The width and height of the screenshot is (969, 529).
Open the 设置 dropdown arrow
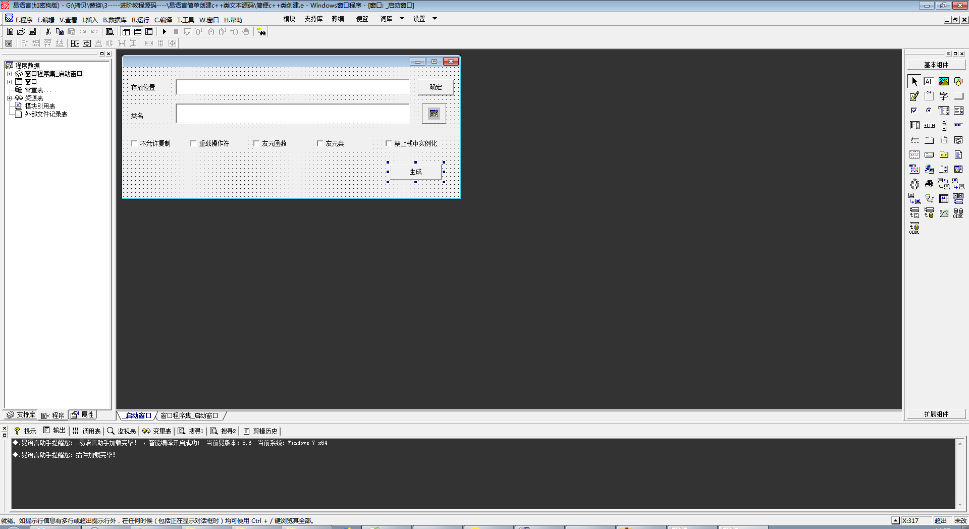(x=435, y=19)
